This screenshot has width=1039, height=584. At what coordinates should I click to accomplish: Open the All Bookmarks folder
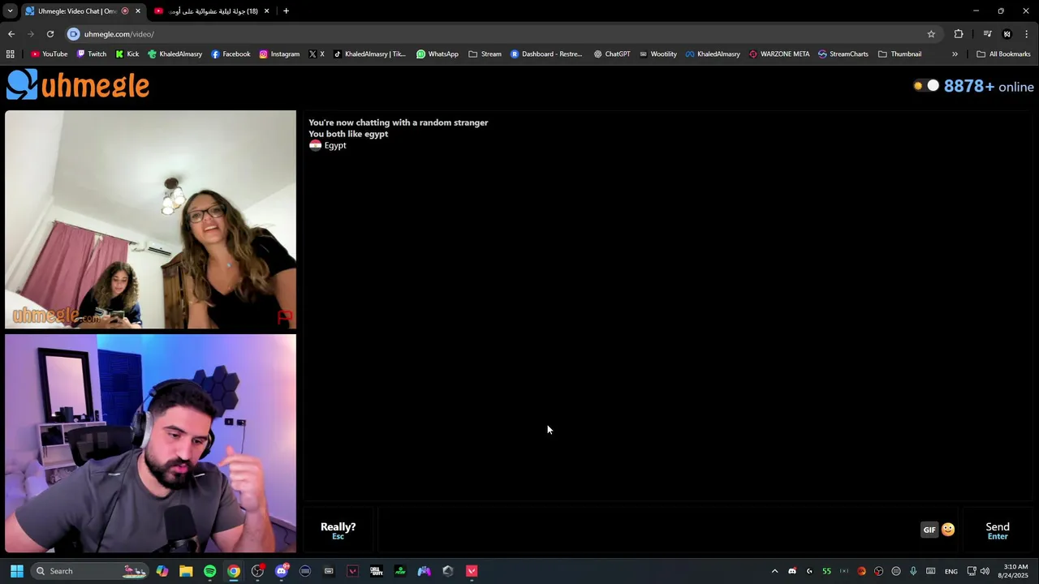pyautogui.click(x=1003, y=54)
